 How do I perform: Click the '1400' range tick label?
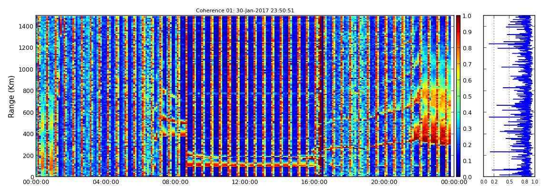click(27, 26)
